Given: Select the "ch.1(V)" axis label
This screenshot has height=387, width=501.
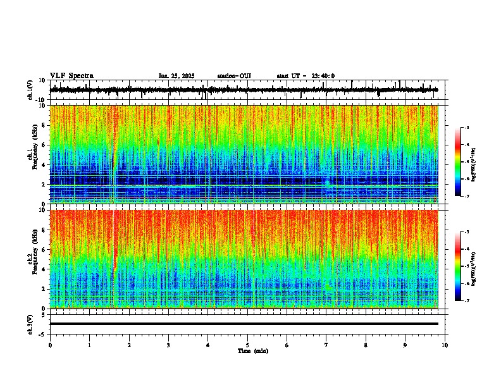Looking at the screenshot, I should pyautogui.click(x=30, y=90).
